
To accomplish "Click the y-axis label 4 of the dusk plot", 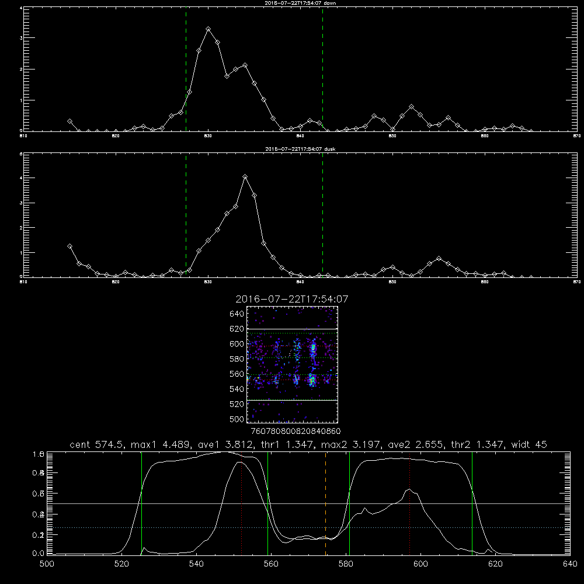I will click(x=21, y=178).
